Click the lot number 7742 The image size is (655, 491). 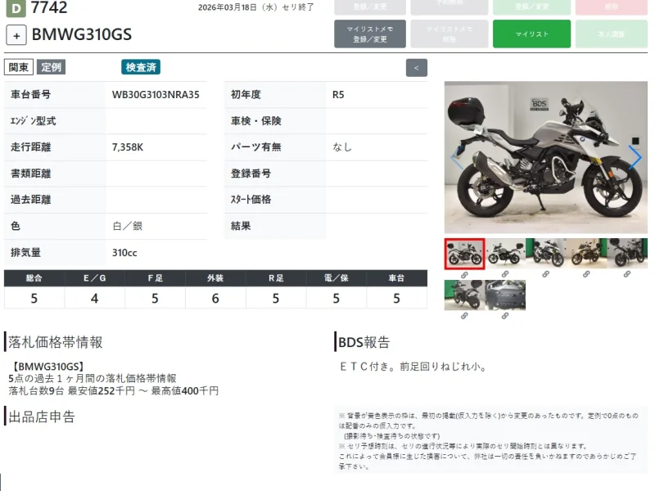pos(49,7)
